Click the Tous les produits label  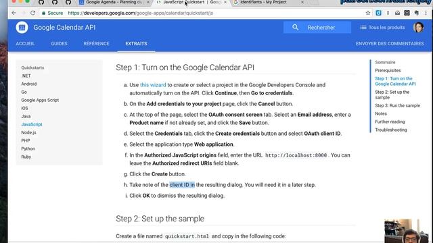(x=386, y=27)
